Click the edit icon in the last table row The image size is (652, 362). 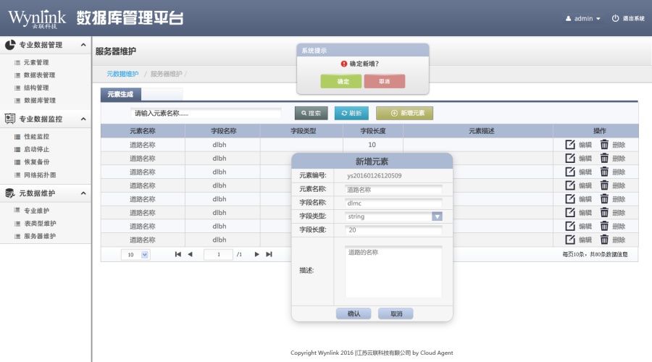coord(570,240)
